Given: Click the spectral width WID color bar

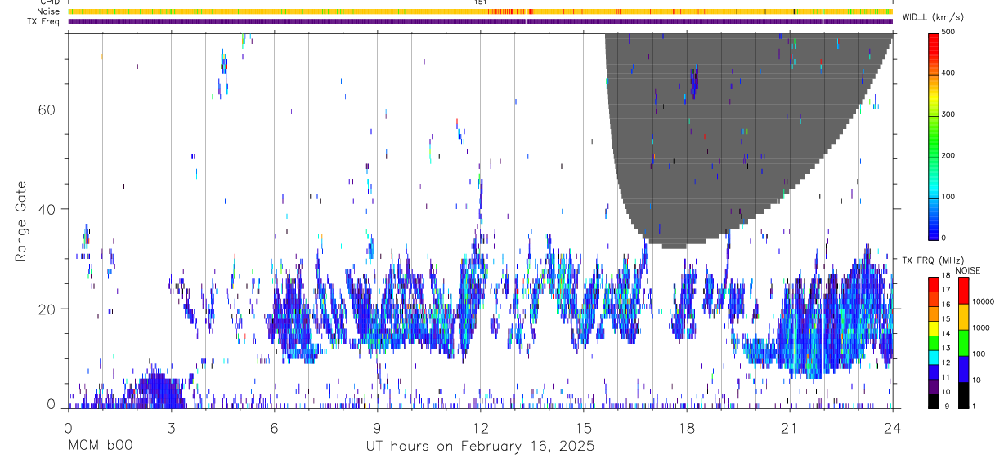Looking at the screenshot, I should point(933,136).
